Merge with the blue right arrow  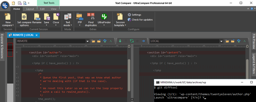[143, 41]
